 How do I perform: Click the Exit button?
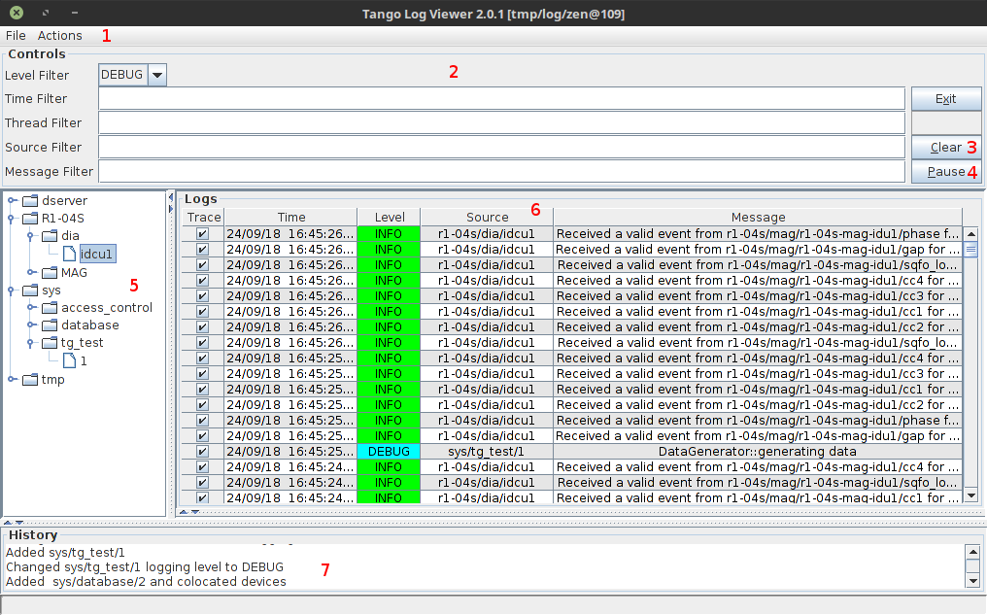(945, 99)
